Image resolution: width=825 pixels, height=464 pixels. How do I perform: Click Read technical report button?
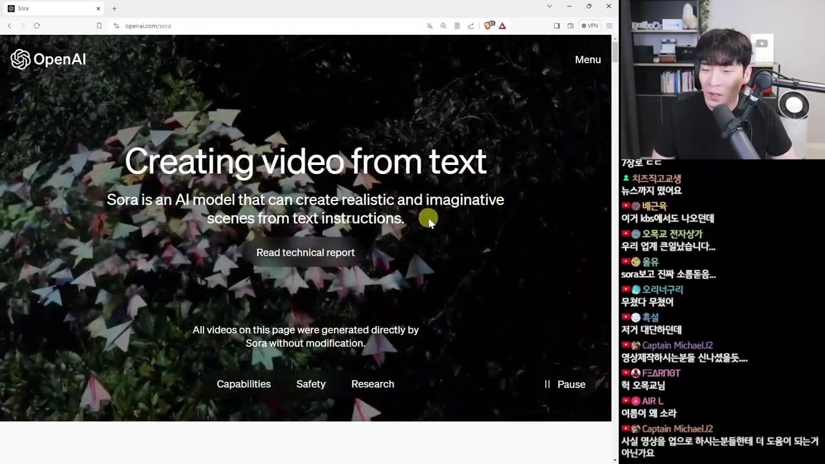pyautogui.click(x=306, y=253)
